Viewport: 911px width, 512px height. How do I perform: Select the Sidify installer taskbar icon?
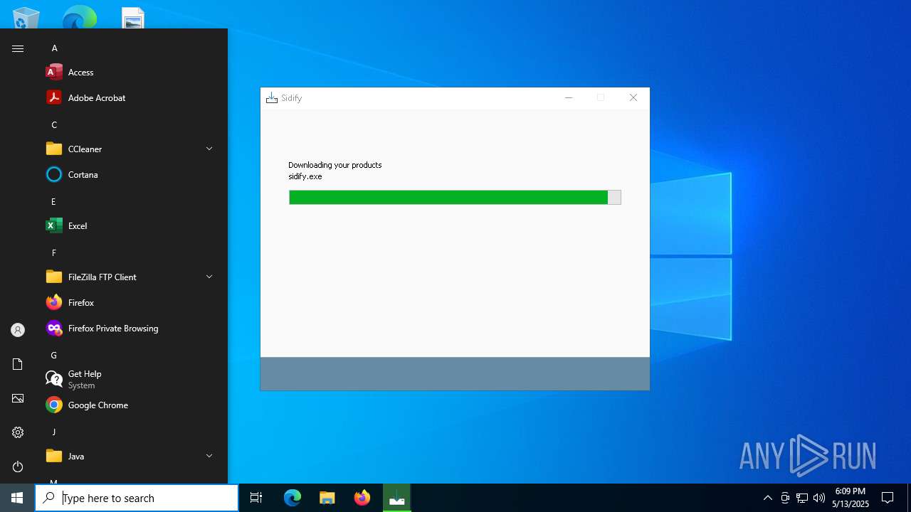coord(397,498)
